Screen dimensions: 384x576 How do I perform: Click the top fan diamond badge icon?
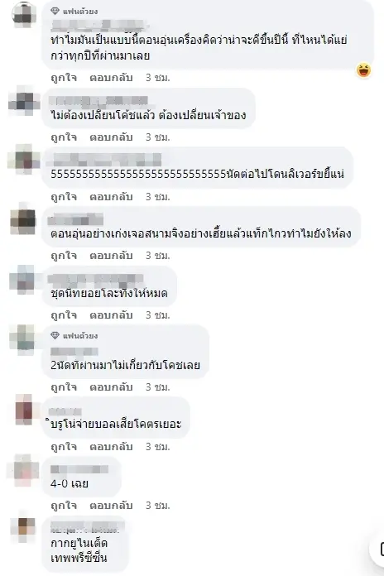click(55, 12)
